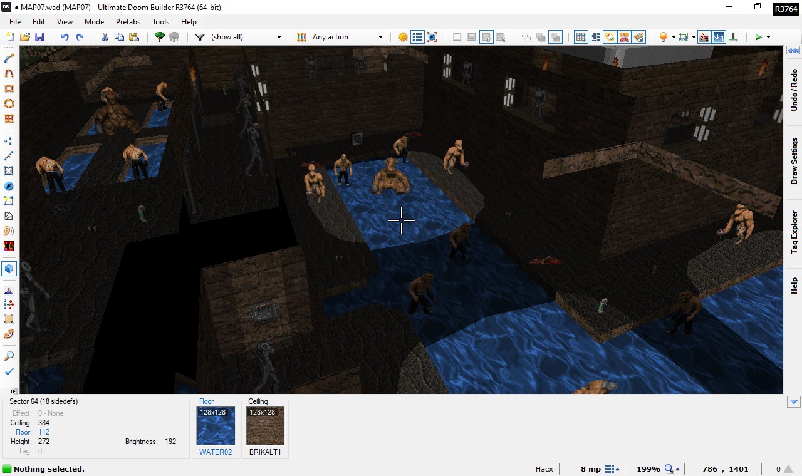Toggle fog rendering
The height and width of the screenshot is (476, 802).
(704, 37)
